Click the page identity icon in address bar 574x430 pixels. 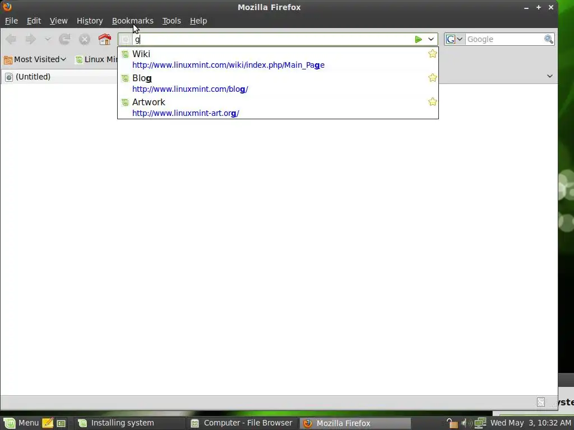[x=125, y=39]
